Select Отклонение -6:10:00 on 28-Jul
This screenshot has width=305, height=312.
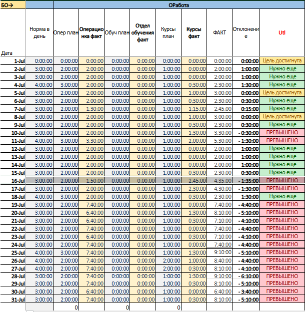[x=246, y=276]
